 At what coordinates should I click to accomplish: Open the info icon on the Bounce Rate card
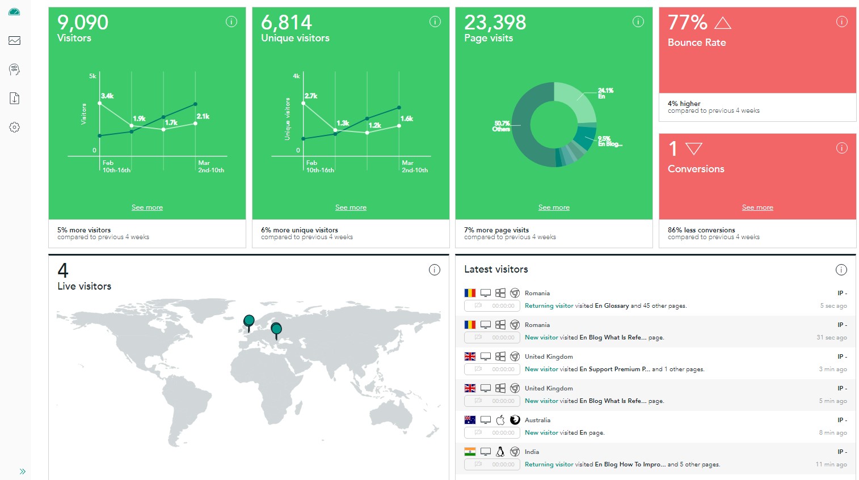click(842, 21)
